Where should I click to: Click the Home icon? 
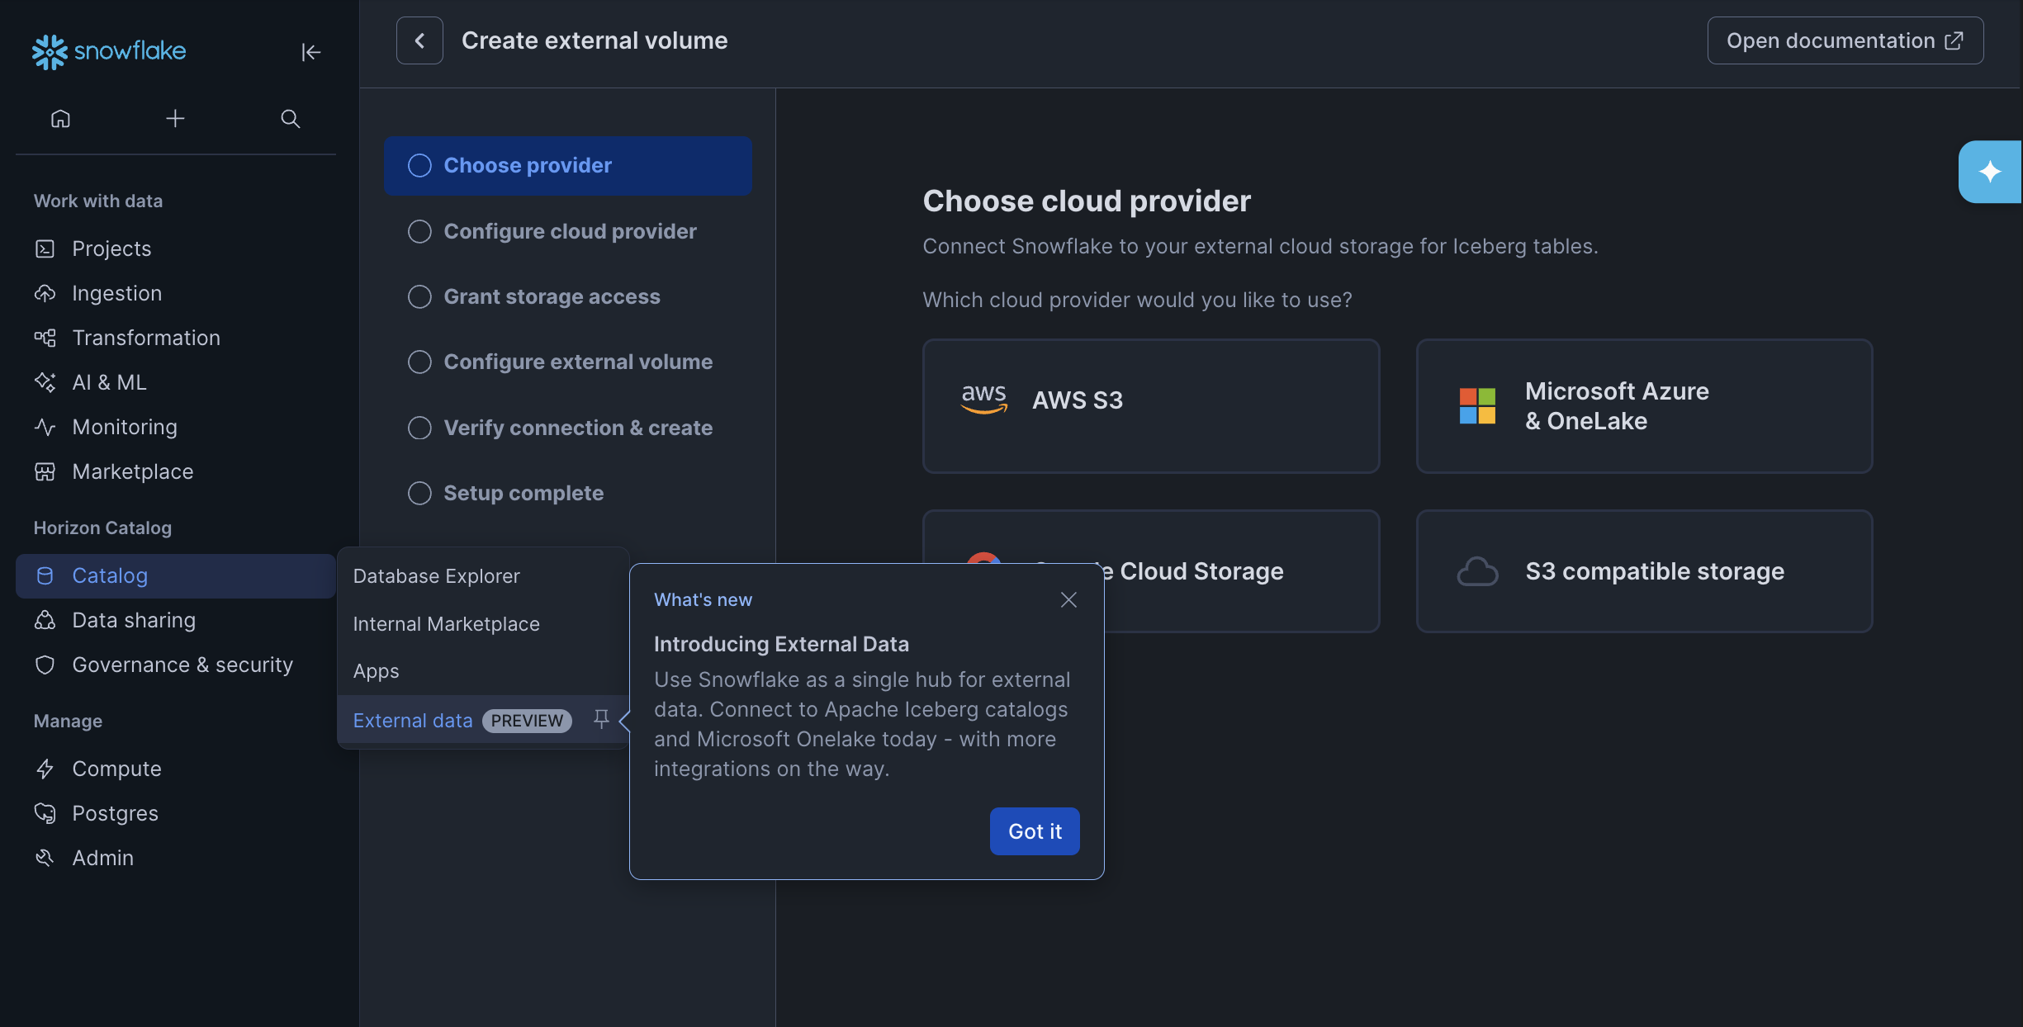pyautogui.click(x=60, y=118)
